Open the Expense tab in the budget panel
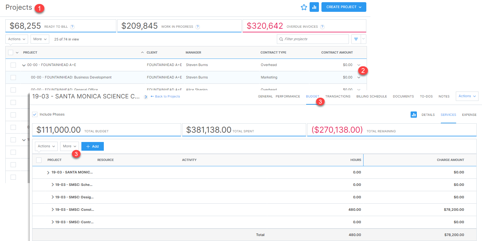This screenshot has width=482, height=241. coord(469,115)
